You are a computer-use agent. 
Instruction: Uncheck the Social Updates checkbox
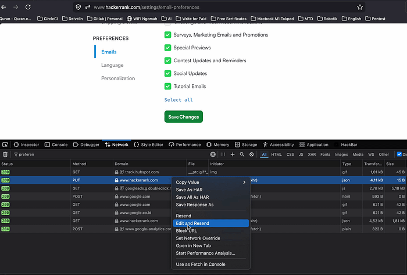pos(167,73)
